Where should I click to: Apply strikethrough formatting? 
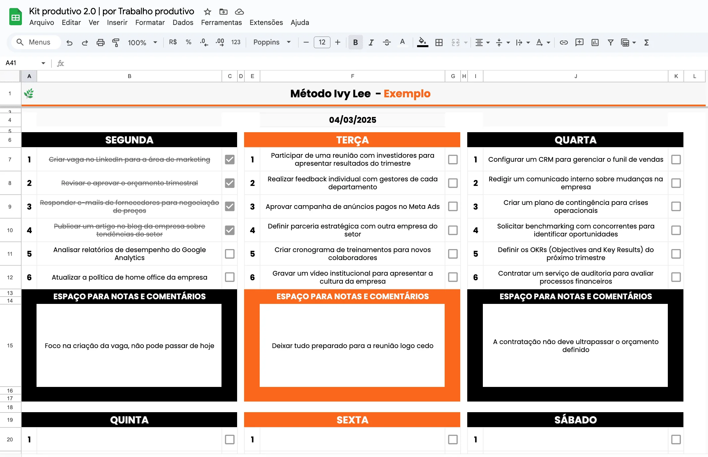click(387, 42)
